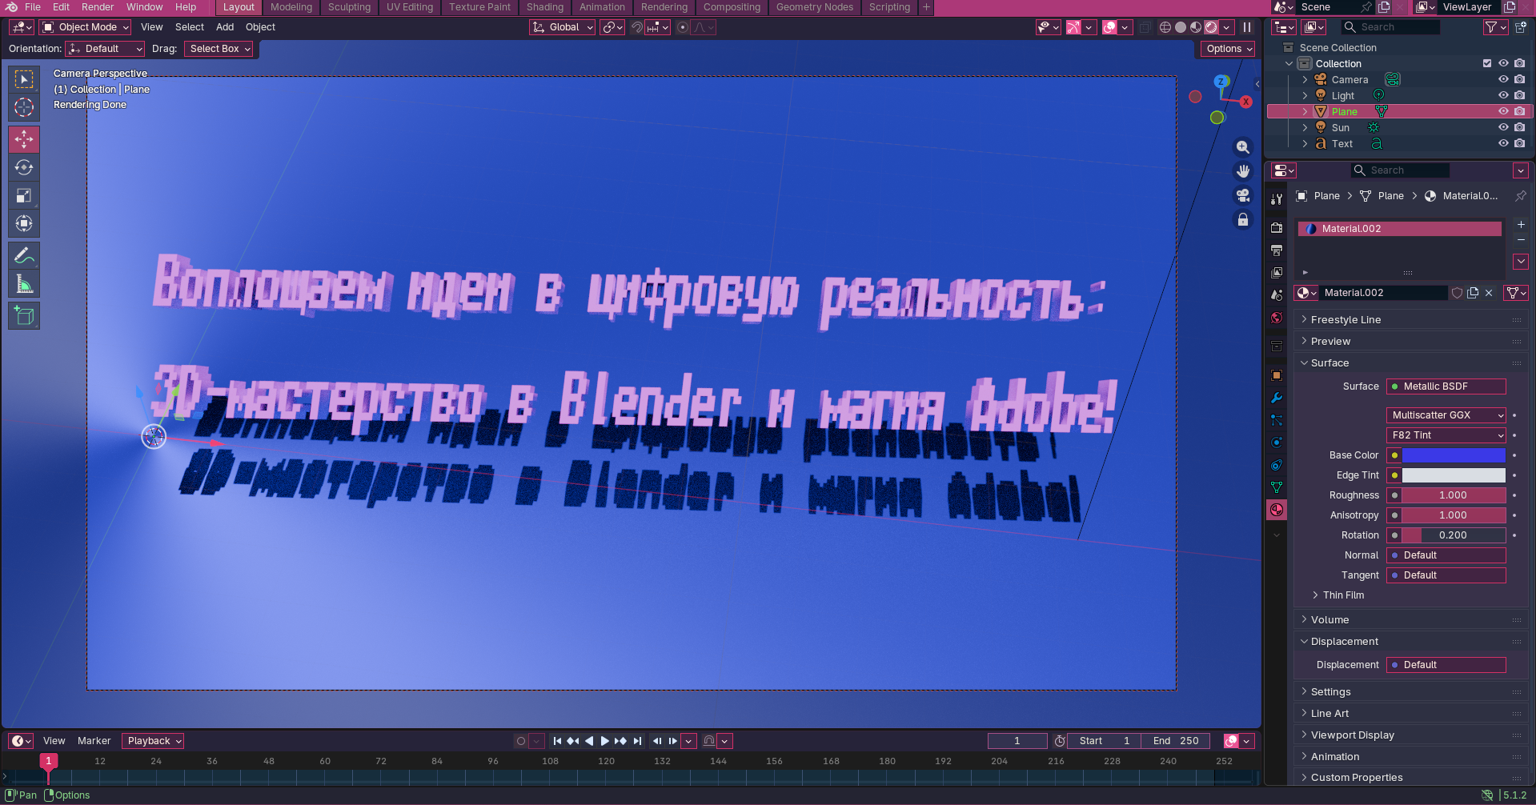Uncheck the Collection exclude checkbox

coord(1487,63)
